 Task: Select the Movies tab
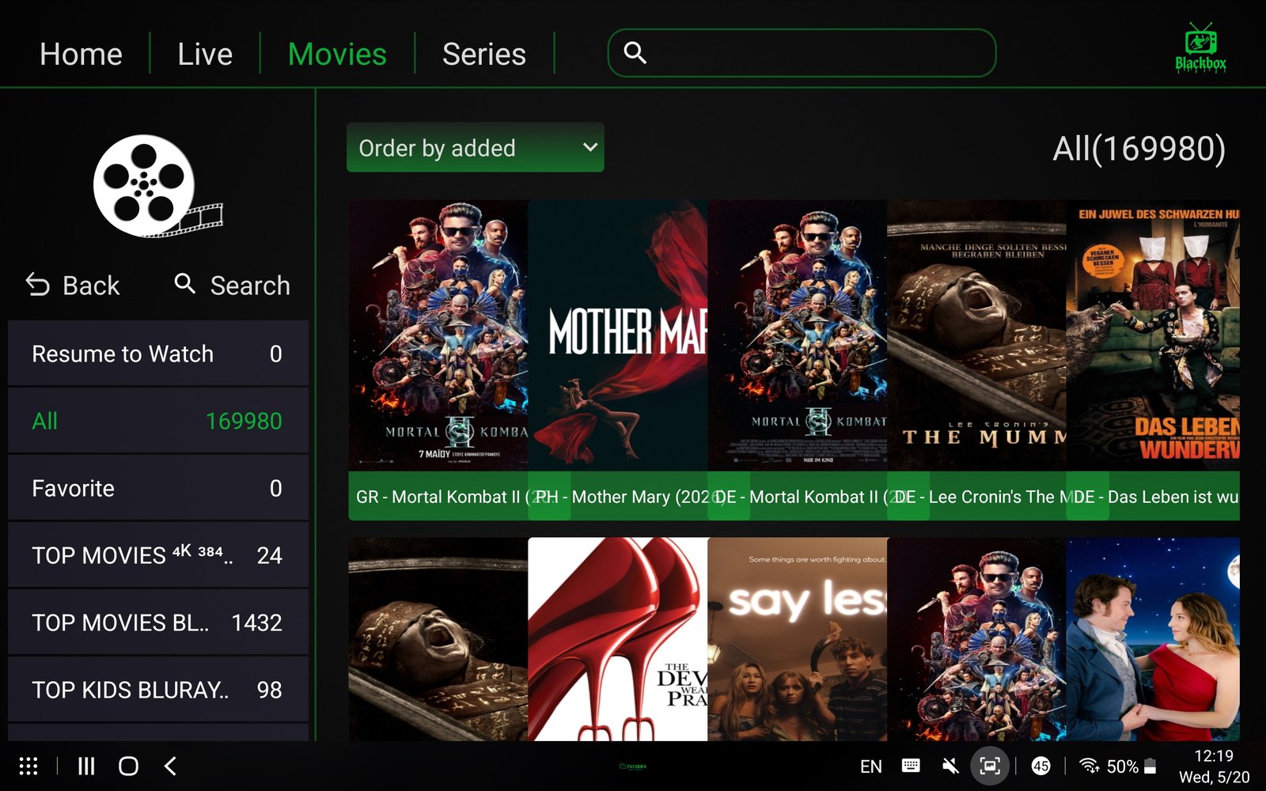pos(337,55)
